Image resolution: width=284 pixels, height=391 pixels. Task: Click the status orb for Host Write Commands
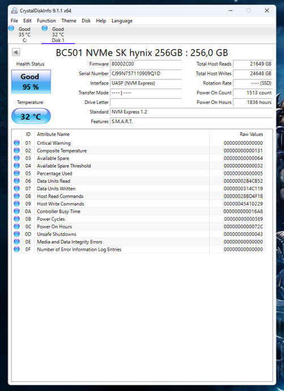16,204
